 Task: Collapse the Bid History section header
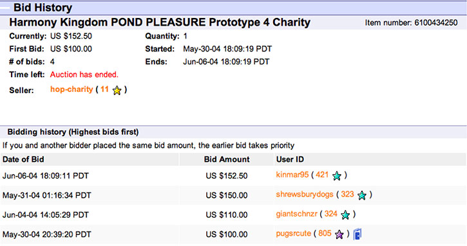coord(5,8)
